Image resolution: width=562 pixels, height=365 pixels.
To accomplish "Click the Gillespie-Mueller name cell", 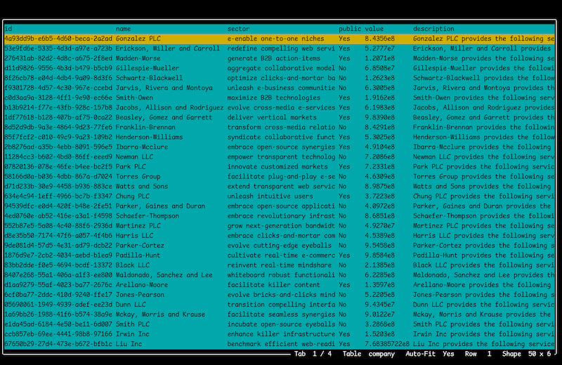I will click(x=148, y=68).
